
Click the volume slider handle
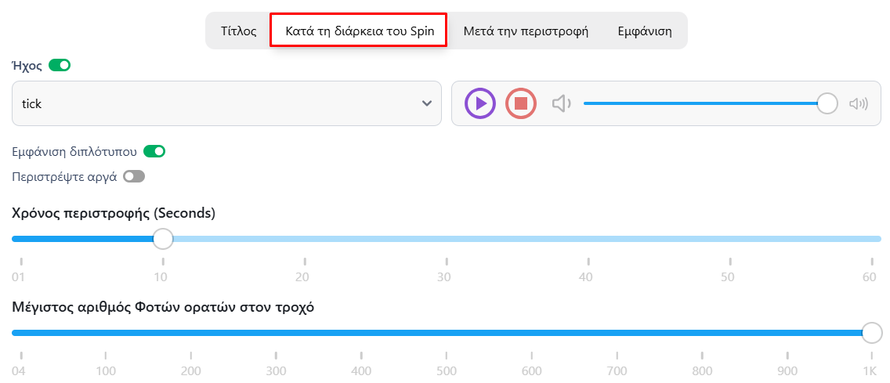point(827,103)
